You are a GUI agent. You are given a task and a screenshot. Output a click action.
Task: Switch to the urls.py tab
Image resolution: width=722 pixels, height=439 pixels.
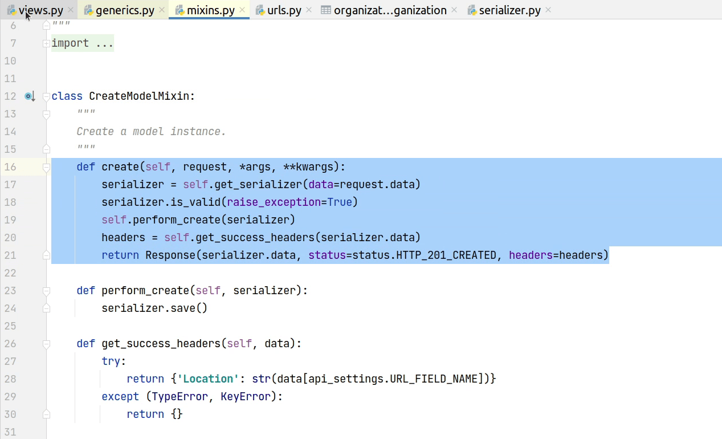click(284, 10)
